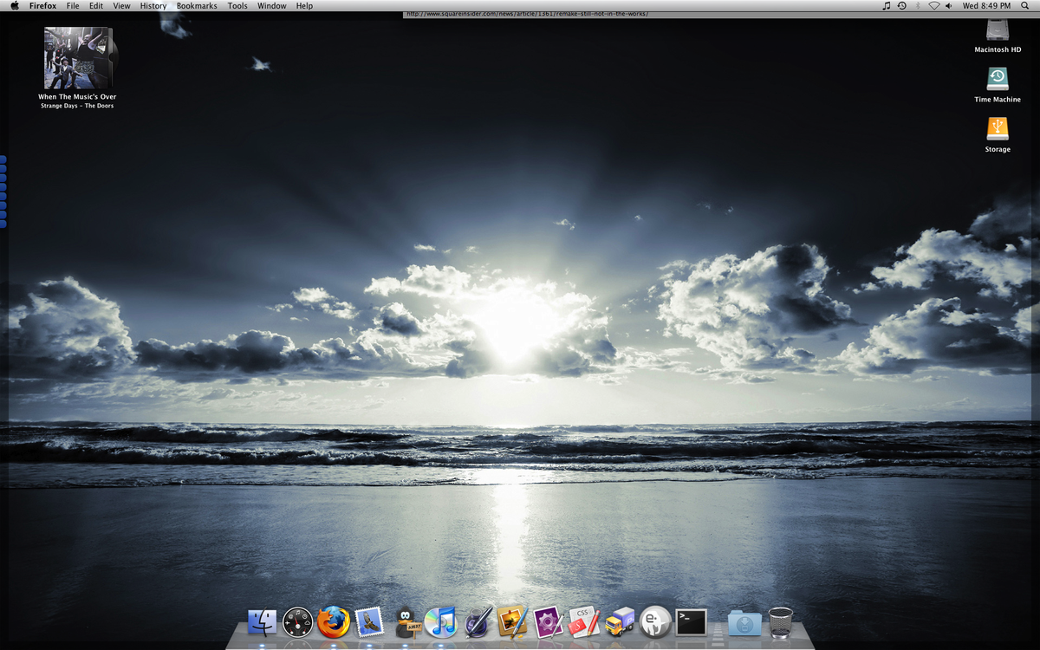This screenshot has width=1040, height=650.
Task: Click the Strange Days album artwork
Action: (x=77, y=58)
